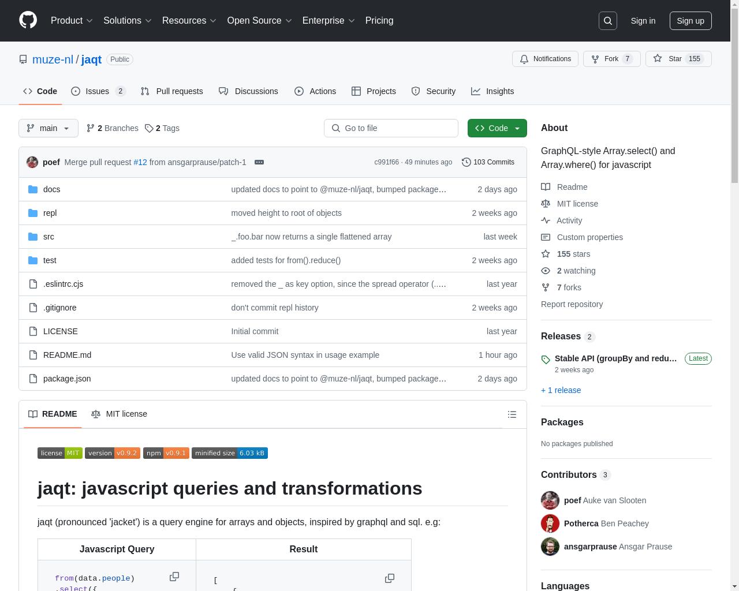This screenshot has width=739, height=591.
Task: Click pull request #12 link
Action: (x=140, y=162)
